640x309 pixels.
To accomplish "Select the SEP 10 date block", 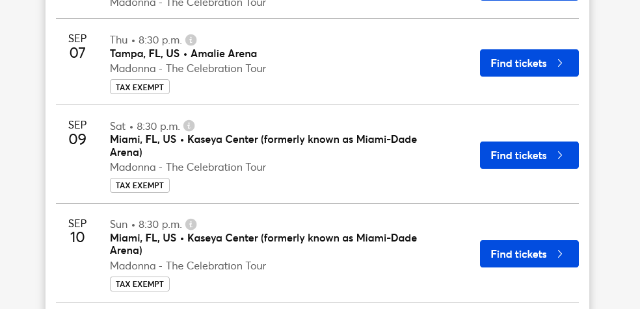I will click(x=77, y=231).
